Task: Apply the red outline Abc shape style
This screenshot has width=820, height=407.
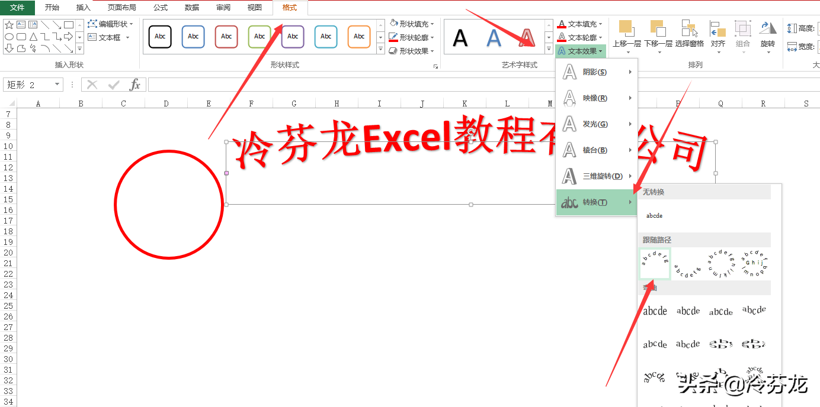Action: 226,37
